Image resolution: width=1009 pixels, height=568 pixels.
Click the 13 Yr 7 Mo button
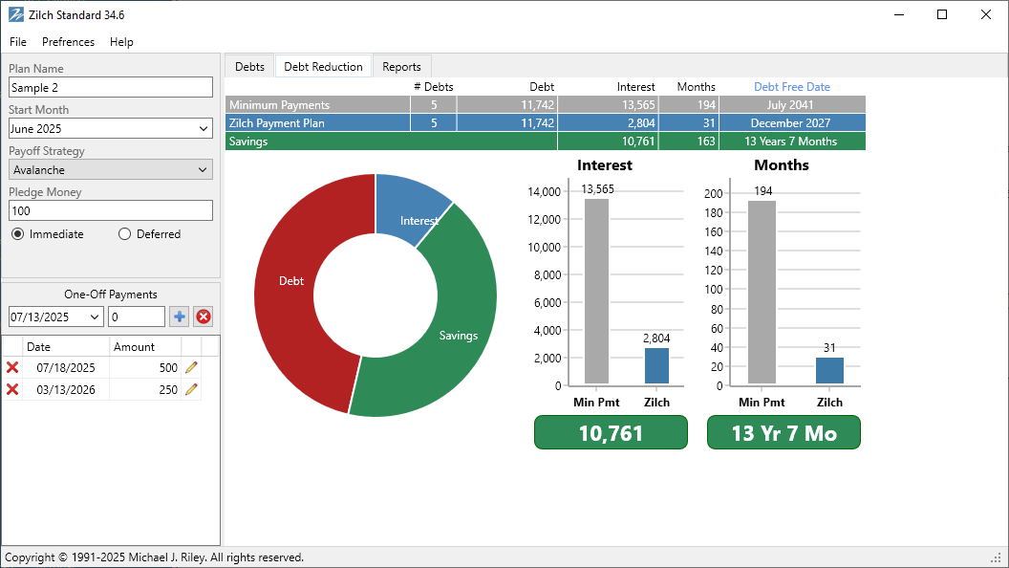[x=784, y=432]
